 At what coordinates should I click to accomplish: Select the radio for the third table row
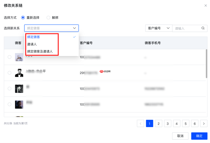coord(9,89)
